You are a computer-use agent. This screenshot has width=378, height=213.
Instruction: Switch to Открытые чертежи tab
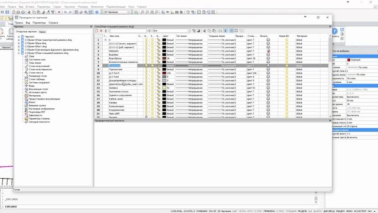point(26,31)
